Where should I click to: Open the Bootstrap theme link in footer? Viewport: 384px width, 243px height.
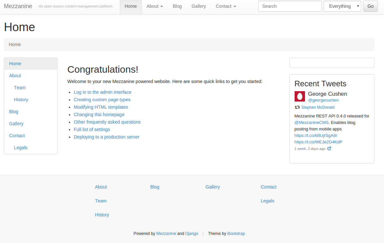click(x=236, y=234)
